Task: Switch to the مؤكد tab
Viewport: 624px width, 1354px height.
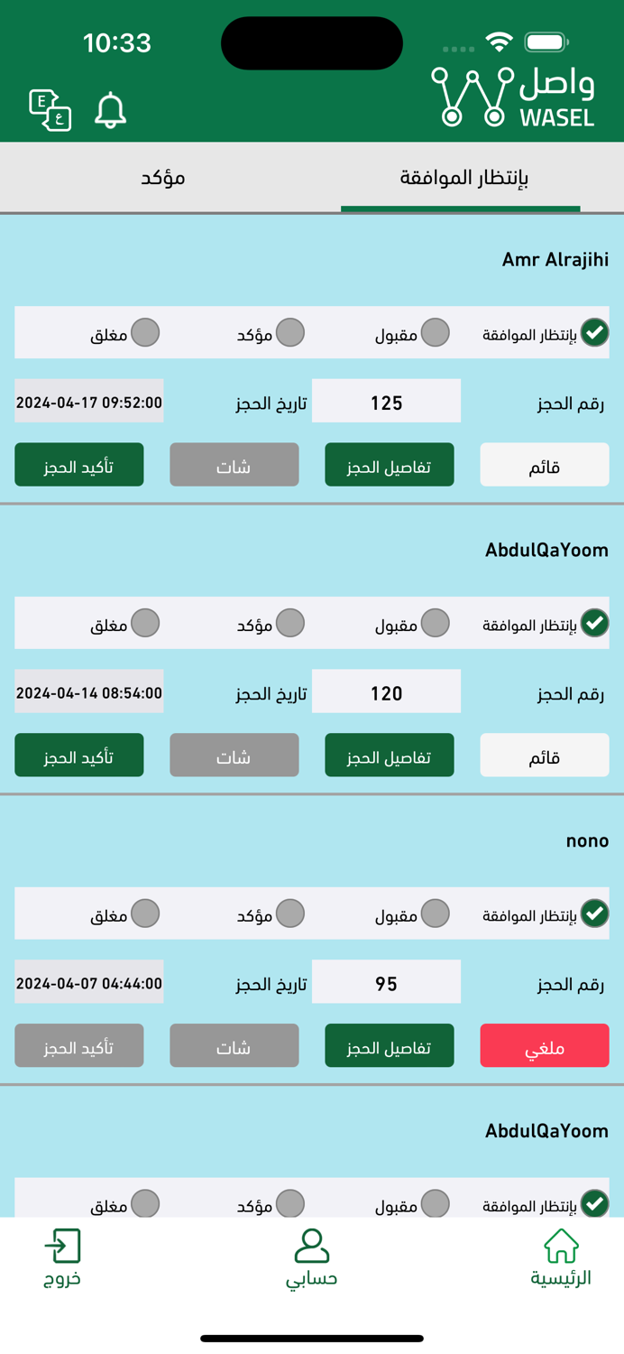Action: 163,178
